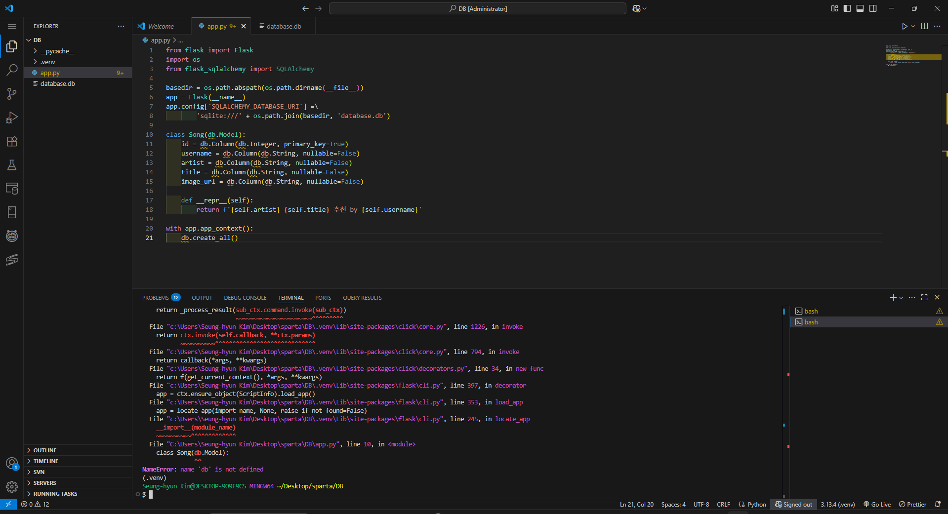Image resolution: width=948 pixels, height=514 pixels.
Task: Open the Source Control view
Action: pos(12,94)
